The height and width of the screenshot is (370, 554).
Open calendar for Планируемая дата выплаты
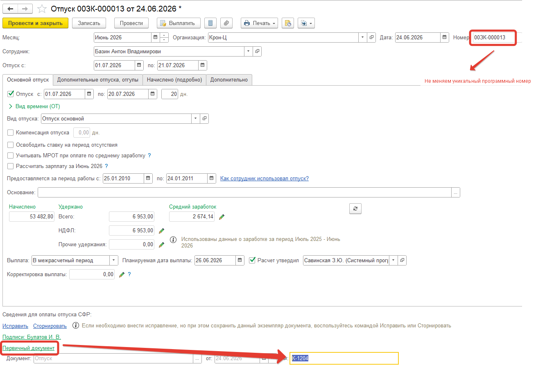[240, 260]
